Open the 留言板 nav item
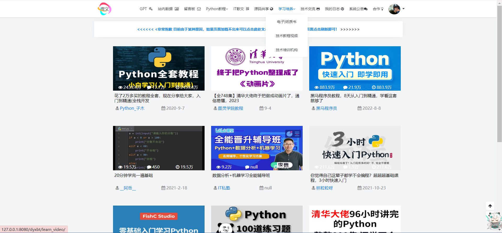The width and height of the screenshot is (502, 233). 192,9
